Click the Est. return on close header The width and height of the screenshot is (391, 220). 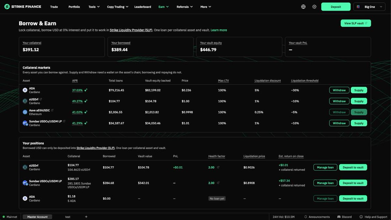point(291,156)
